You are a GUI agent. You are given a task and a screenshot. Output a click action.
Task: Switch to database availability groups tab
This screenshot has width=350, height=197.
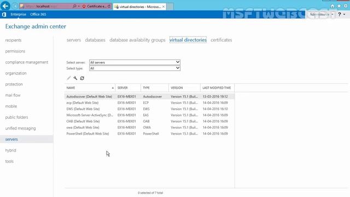pos(137,40)
